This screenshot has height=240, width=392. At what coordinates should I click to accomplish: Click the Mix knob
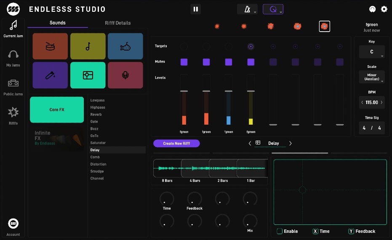pyautogui.click(x=250, y=221)
